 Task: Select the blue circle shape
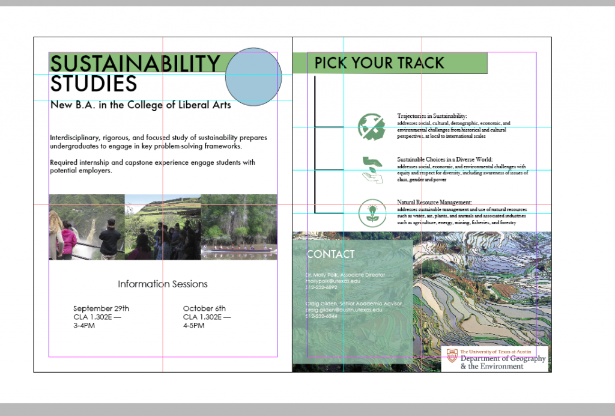253,77
